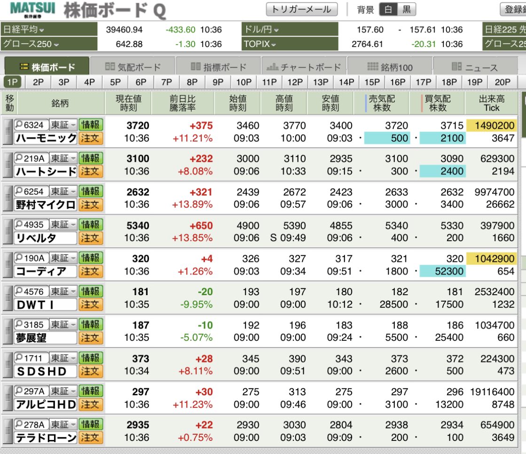Open the 日経平均 index dropdown
This screenshot has height=454, width=526.
tap(49, 30)
